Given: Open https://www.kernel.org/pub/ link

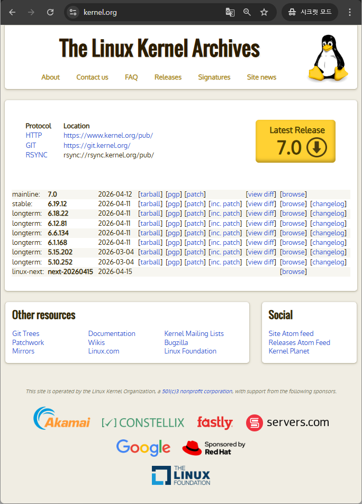Looking at the screenshot, I should pos(108,135).
